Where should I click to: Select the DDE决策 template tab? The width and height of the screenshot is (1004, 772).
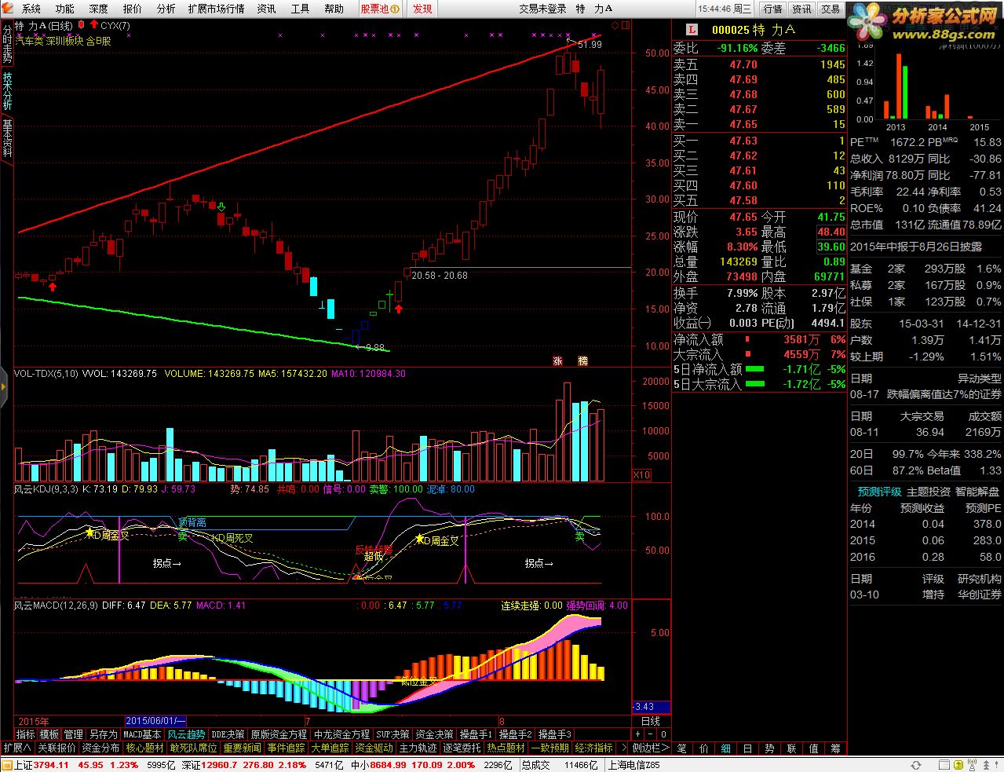(x=228, y=734)
